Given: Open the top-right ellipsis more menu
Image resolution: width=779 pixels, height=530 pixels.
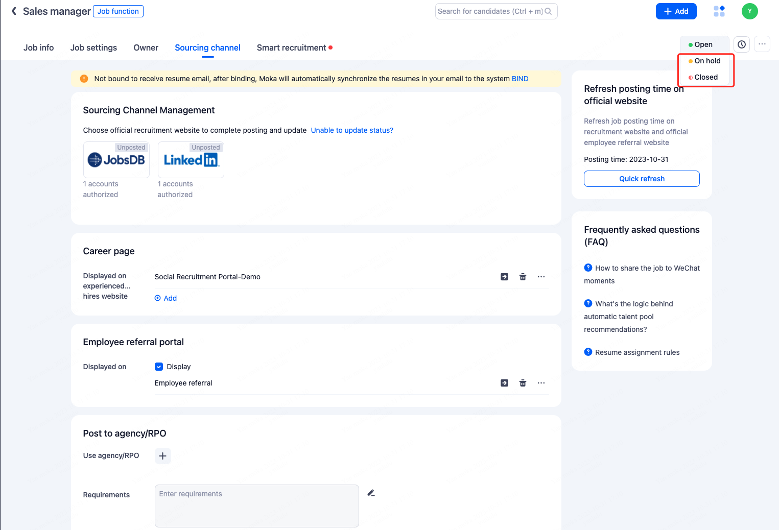Looking at the screenshot, I should tap(762, 44).
